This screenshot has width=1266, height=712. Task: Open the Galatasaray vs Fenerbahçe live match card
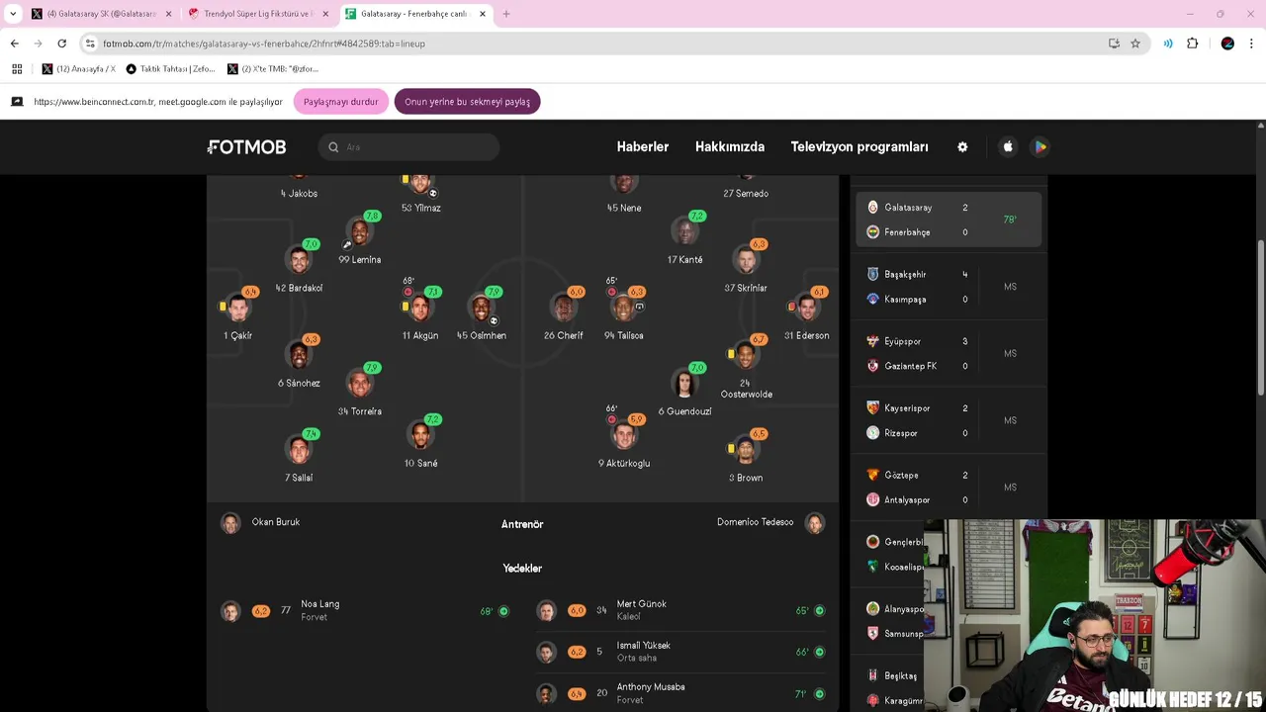pos(949,220)
